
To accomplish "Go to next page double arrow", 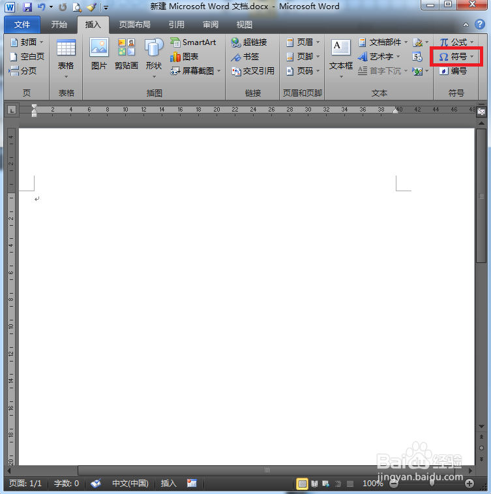I will (x=481, y=459).
